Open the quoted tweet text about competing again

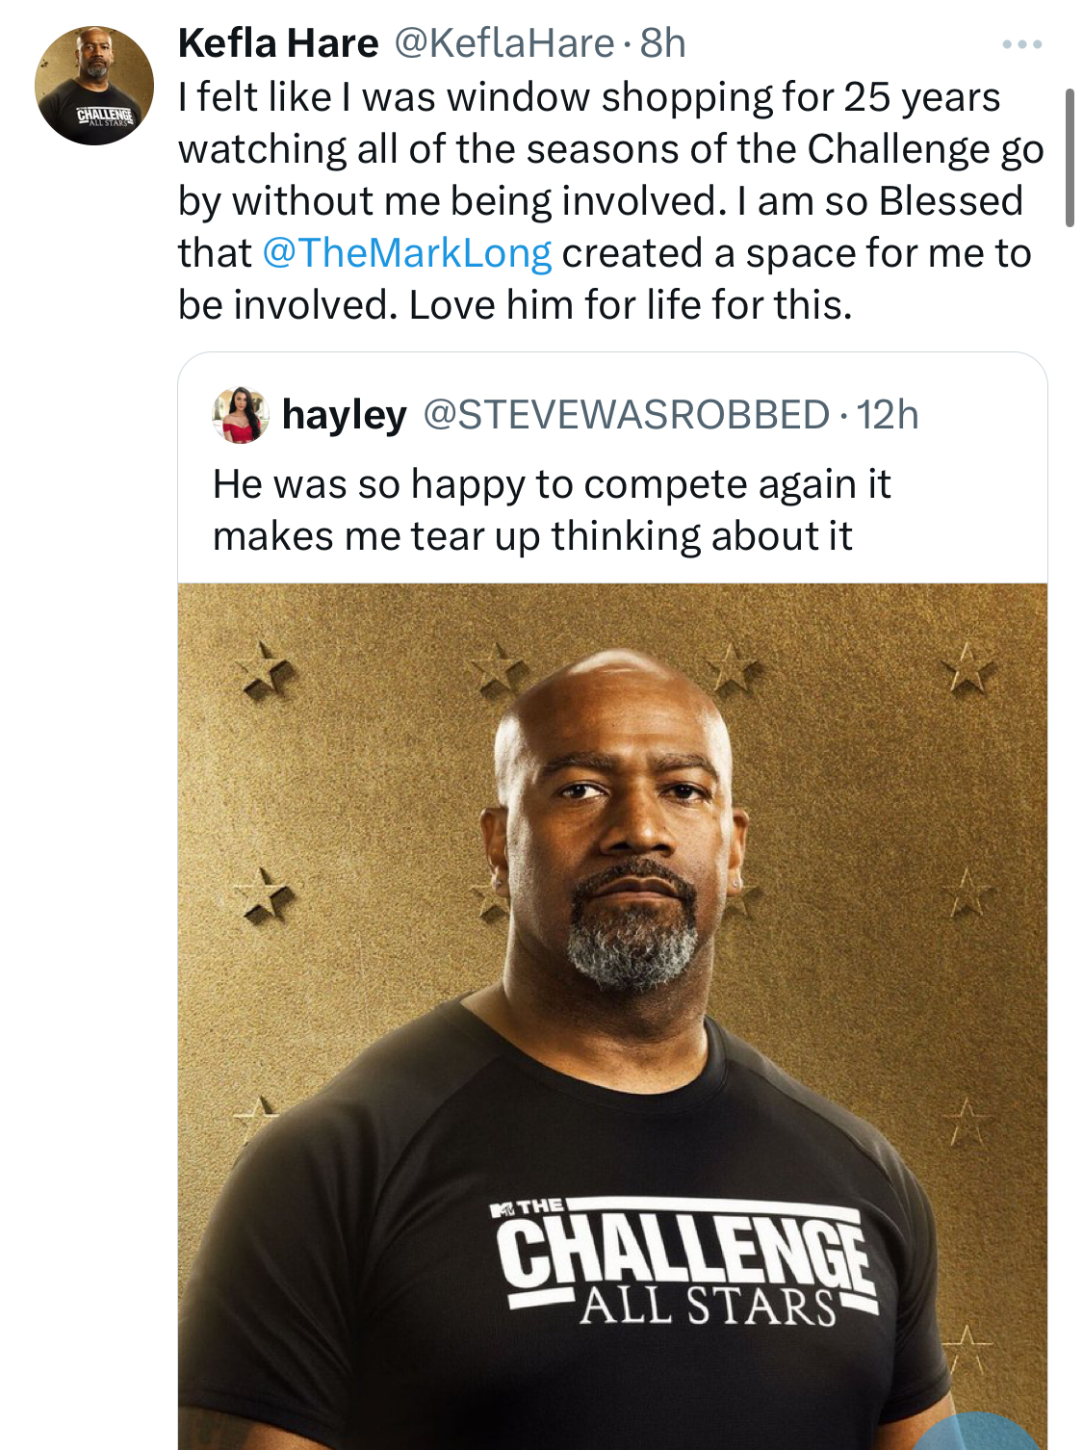tap(552, 510)
